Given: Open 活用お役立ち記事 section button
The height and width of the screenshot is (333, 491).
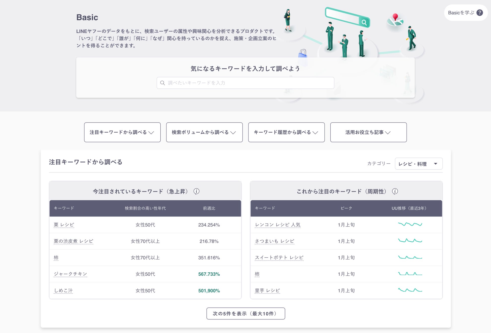Looking at the screenshot, I should point(368,132).
